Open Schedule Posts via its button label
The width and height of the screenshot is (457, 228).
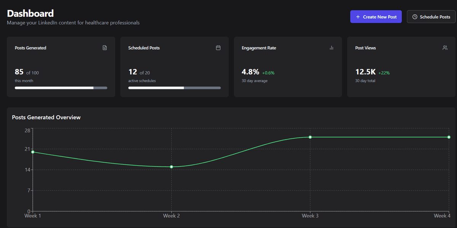tap(435, 17)
